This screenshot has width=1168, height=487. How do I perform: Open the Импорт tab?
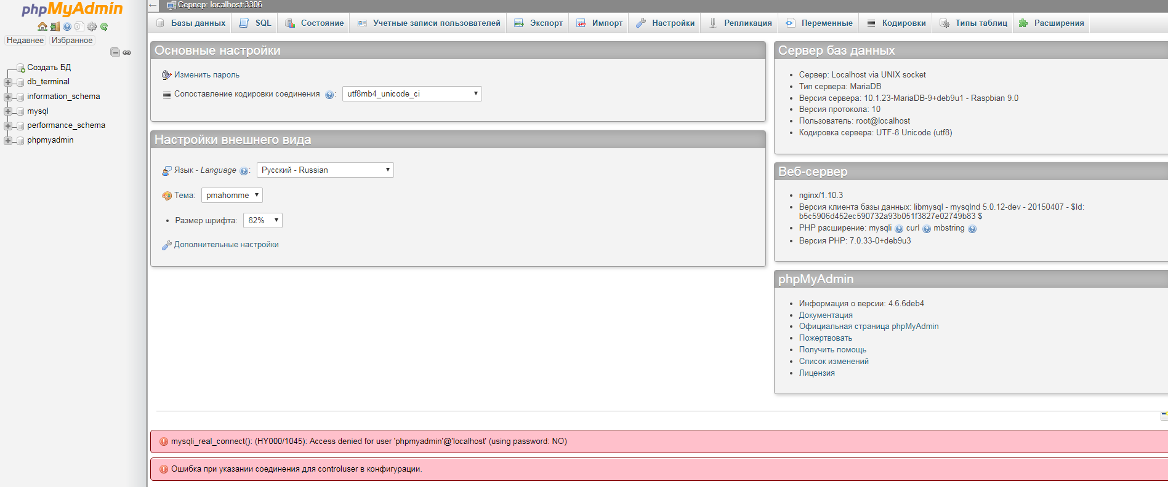(x=599, y=23)
